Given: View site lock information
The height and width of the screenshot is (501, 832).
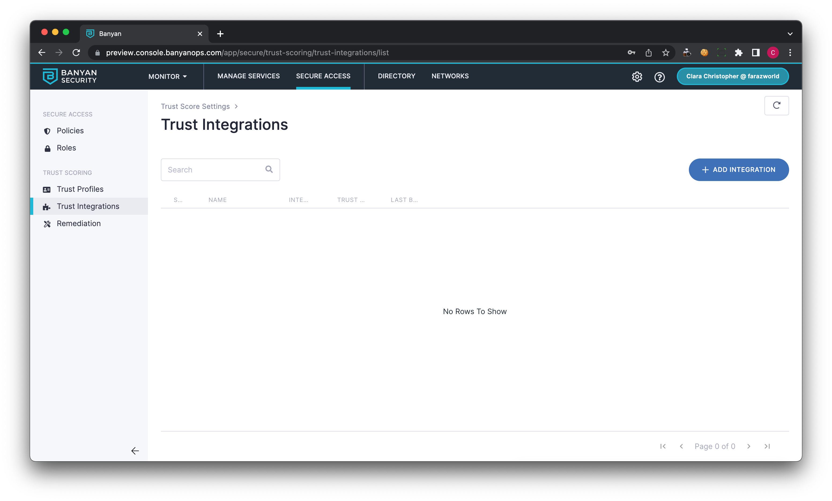Looking at the screenshot, I should (x=98, y=53).
